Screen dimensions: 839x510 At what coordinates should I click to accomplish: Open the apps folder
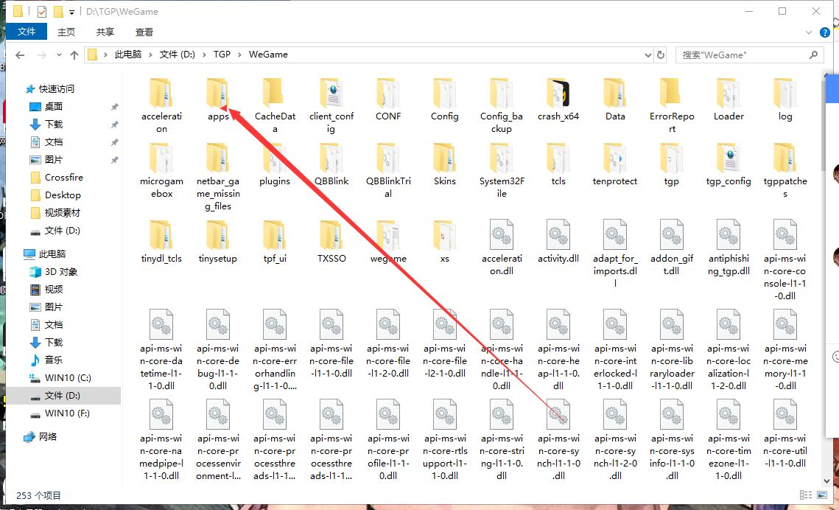[218, 100]
